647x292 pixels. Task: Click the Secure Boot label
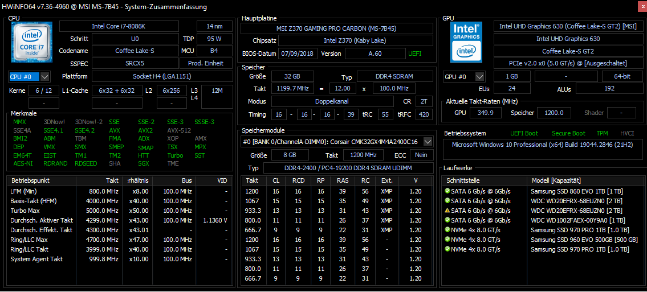click(568, 133)
